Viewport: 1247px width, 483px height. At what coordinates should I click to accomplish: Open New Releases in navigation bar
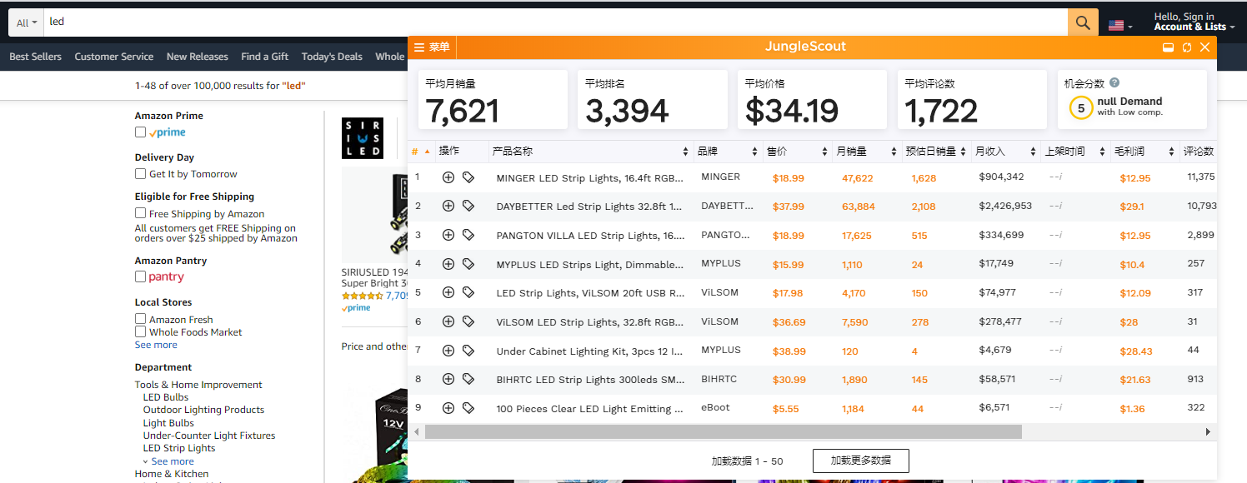[x=197, y=57]
